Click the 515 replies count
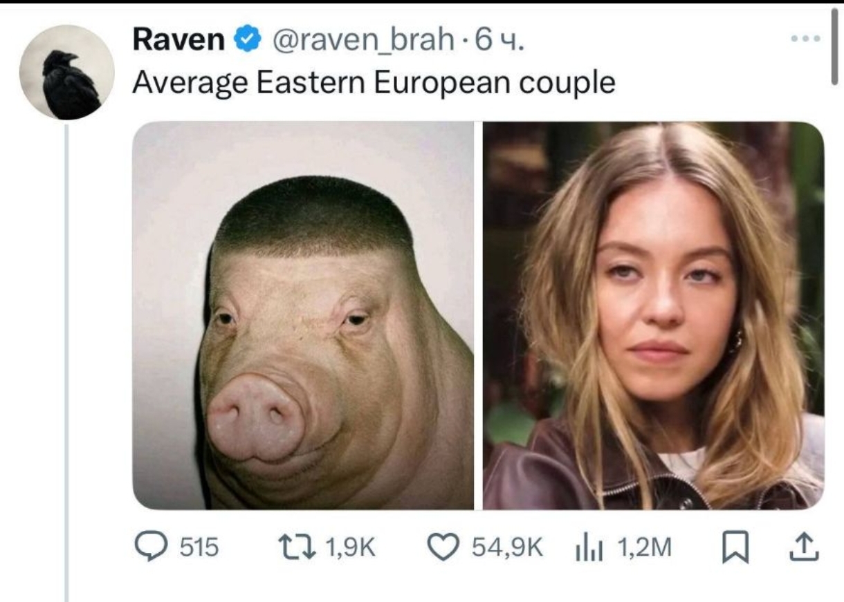Viewport: 844px width, 602px height. [199, 548]
